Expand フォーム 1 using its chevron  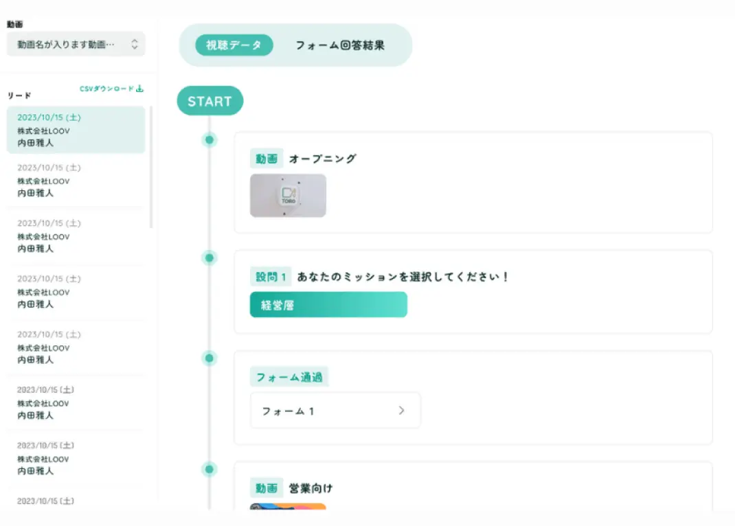coord(400,410)
